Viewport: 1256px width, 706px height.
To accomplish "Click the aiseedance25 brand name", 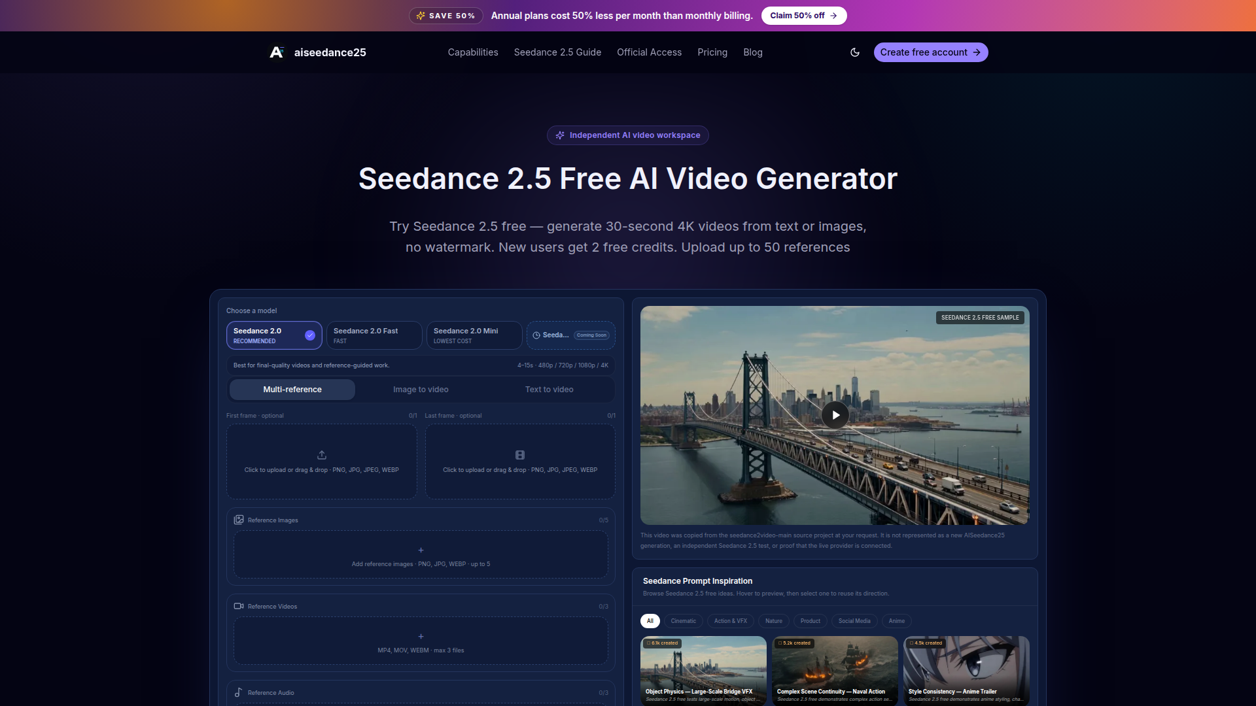I will [x=330, y=52].
